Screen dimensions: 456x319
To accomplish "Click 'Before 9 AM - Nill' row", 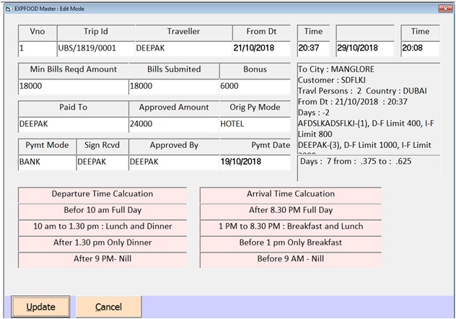I will (x=291, y=260).
